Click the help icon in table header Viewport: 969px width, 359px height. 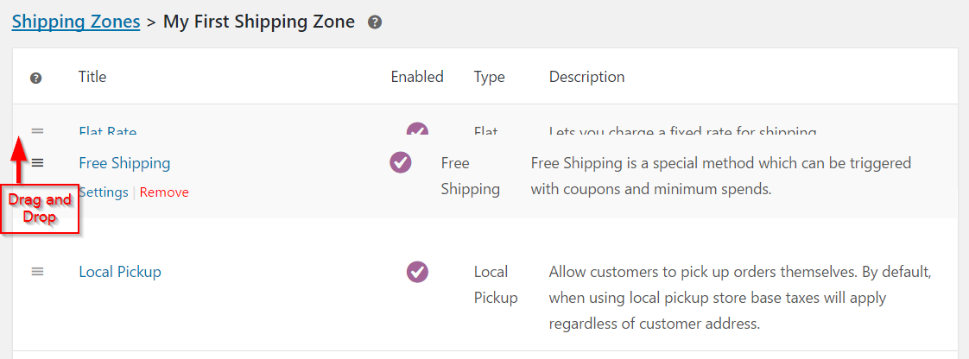click(x=36, y=78)
